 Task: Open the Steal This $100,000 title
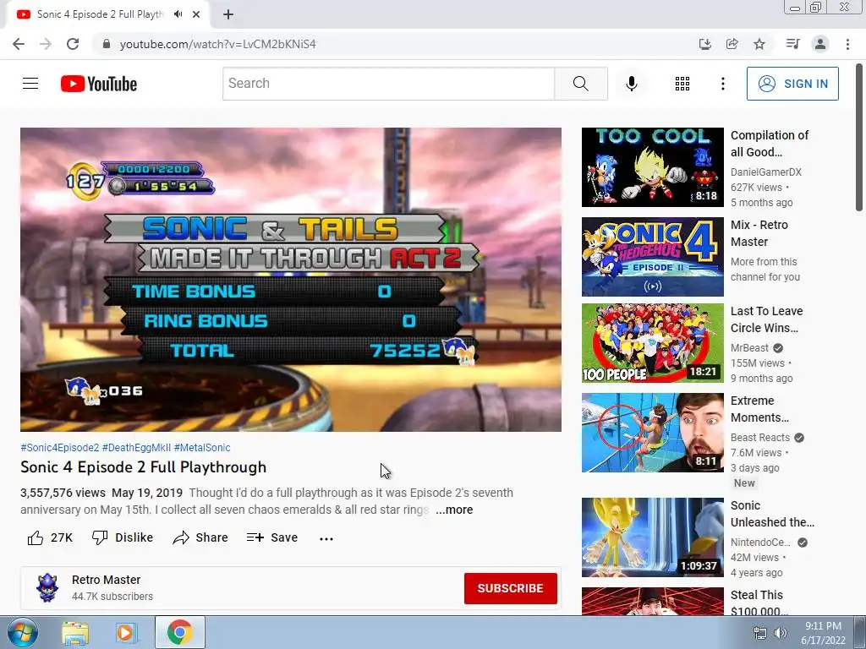(759, 603)
